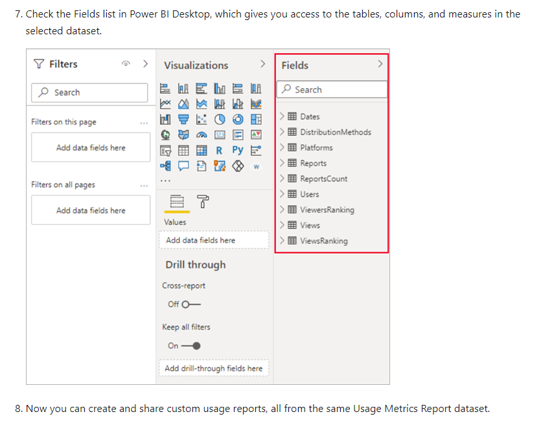Select the Decomposition tree visual
The height and width of the screenshot is (423, 554).
(165, 166)
